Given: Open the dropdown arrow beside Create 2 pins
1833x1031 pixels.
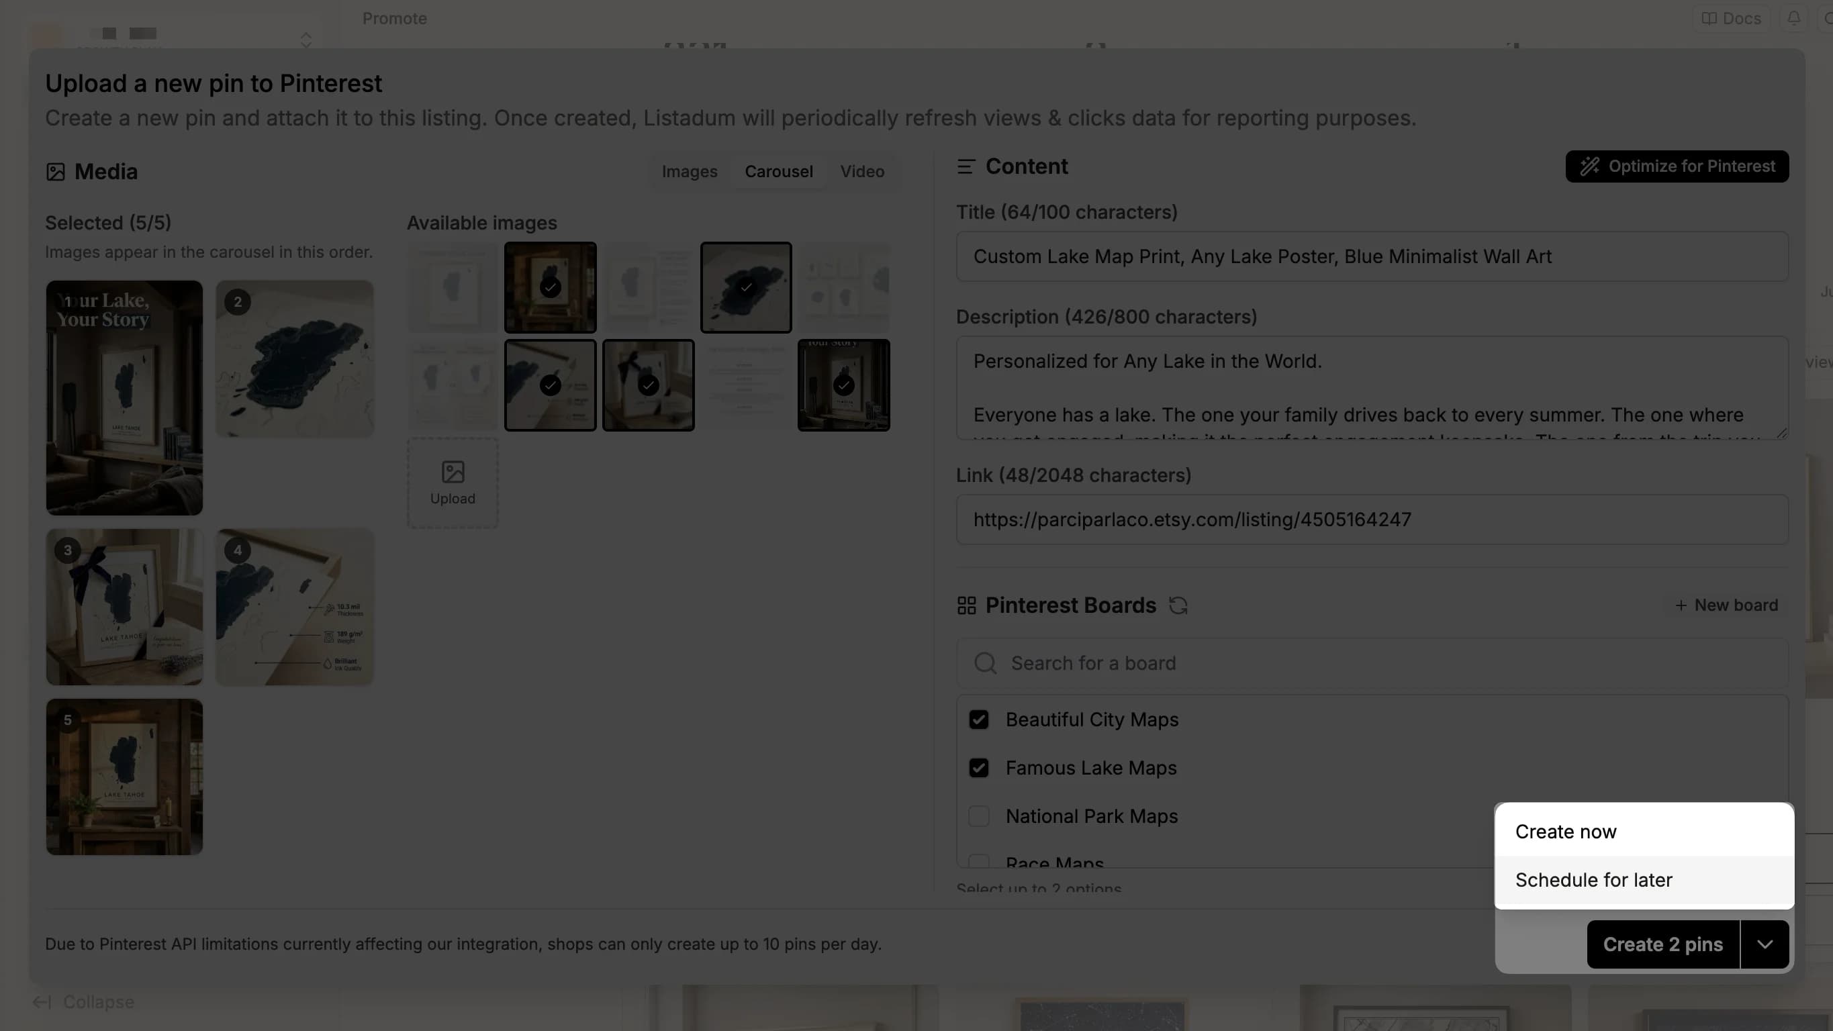Looking at the screenshot, I should (1765, 945).
